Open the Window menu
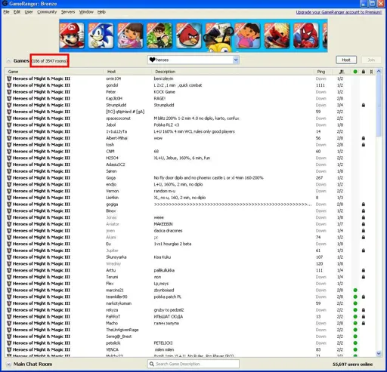 click(86, 12)
